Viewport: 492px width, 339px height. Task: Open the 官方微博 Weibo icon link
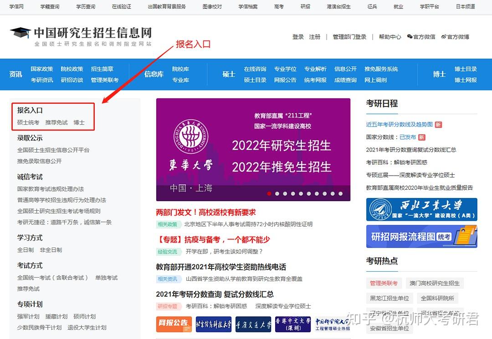(455, 37)
